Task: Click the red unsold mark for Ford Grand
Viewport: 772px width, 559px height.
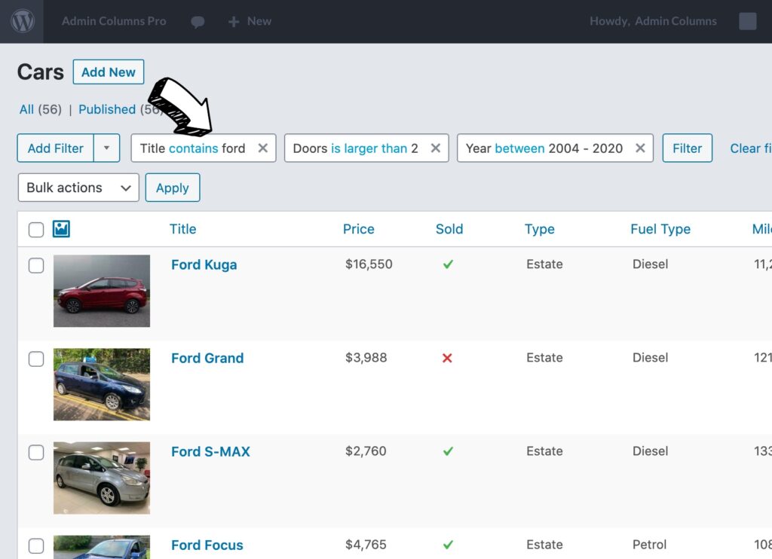Action: pos(449,358)
